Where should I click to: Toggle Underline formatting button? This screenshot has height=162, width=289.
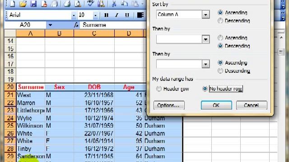pyautogui.click(x=127, y=15)
